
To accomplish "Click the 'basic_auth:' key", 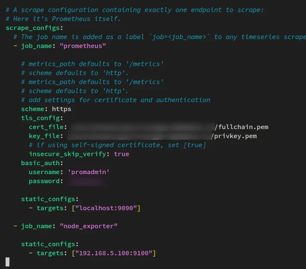I will pos(42,163).
